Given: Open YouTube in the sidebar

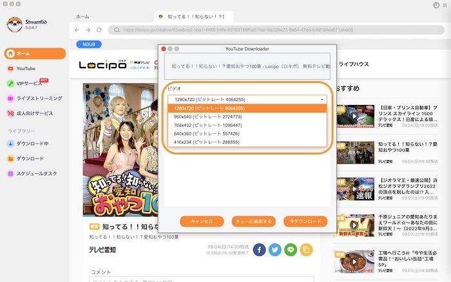Looking at the screenshot, I should point(26,69).
